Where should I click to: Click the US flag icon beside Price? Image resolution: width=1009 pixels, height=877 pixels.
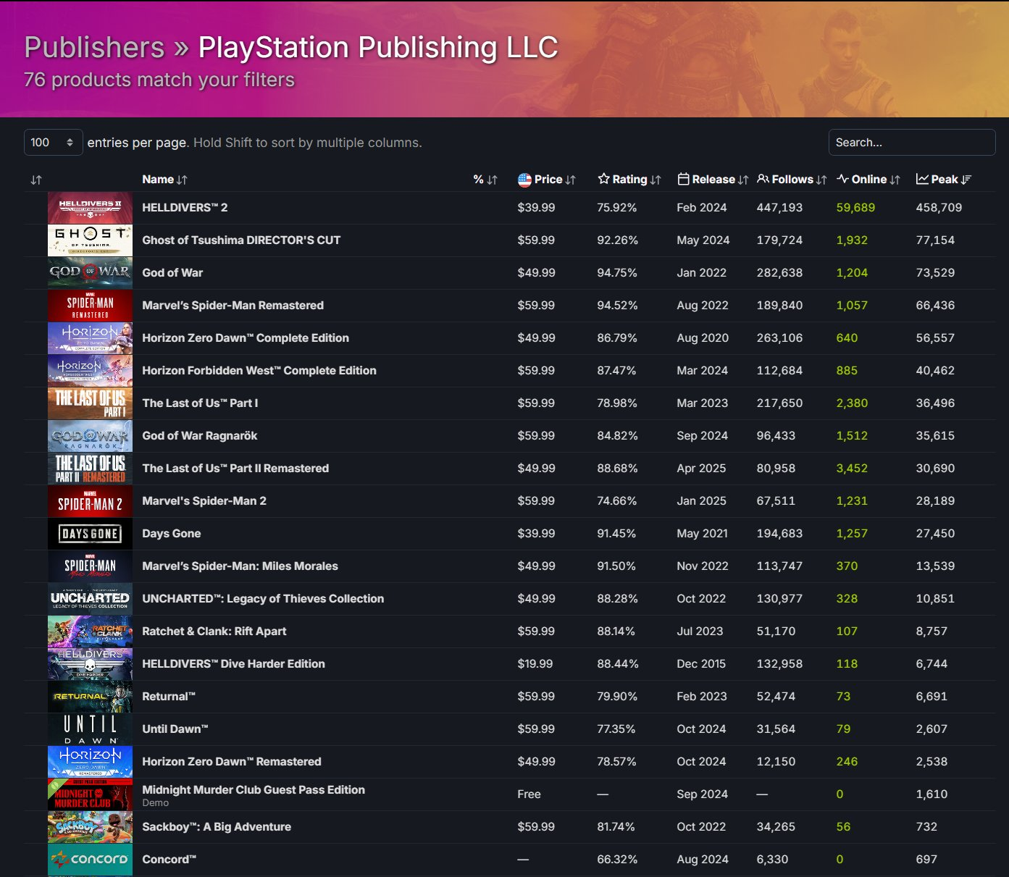[x=524, y=180]
